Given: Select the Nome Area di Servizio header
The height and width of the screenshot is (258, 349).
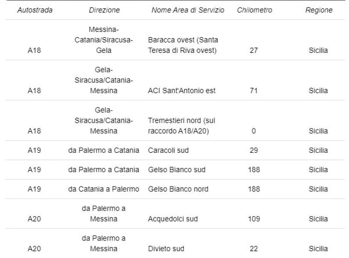Looking at the screenshot, I should (x=188, y=10).
